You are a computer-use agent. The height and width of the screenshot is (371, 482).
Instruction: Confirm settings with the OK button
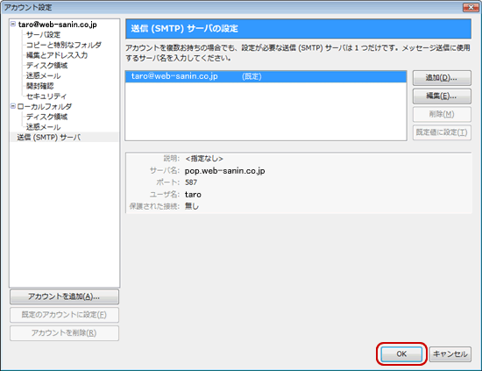pyautogui.click(x=401, y=353)
